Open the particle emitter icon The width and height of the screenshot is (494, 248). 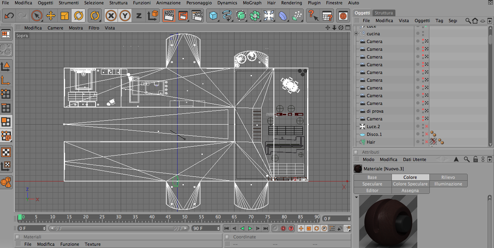(x=297, y=16)
